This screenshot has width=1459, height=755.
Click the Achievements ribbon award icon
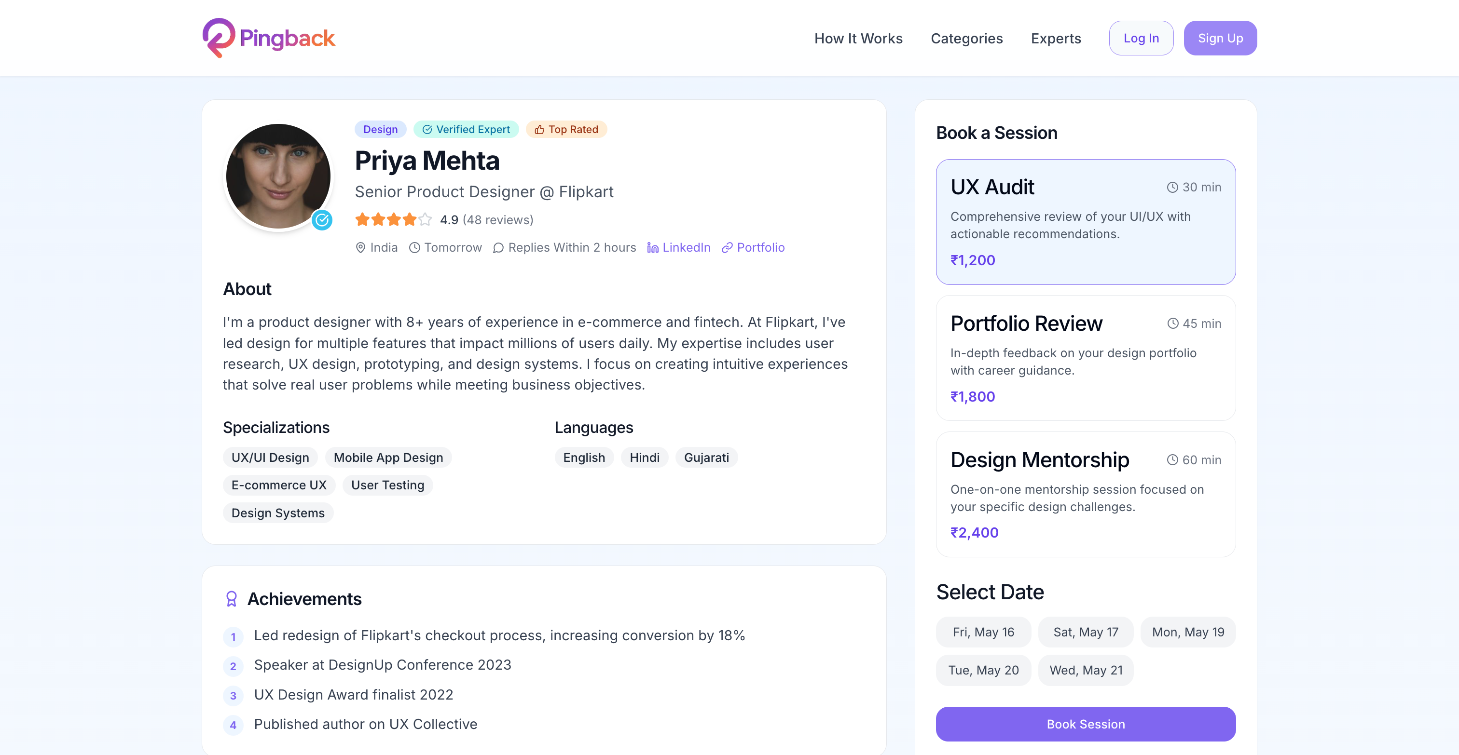pyautogui.click(x=232, y=599)
